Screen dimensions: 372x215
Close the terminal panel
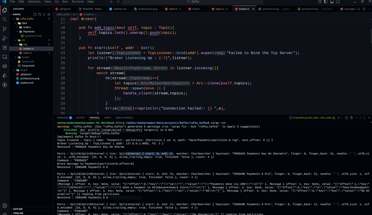(x=369, y=118)
